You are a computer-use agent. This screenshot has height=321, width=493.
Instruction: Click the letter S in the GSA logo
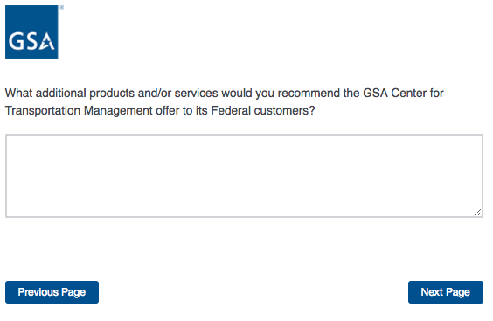pyautogui.click(x=32, y=41)
